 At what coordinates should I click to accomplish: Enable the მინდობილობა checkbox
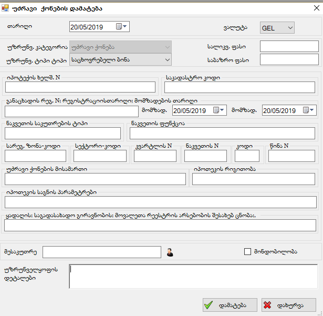click(248, 252)
